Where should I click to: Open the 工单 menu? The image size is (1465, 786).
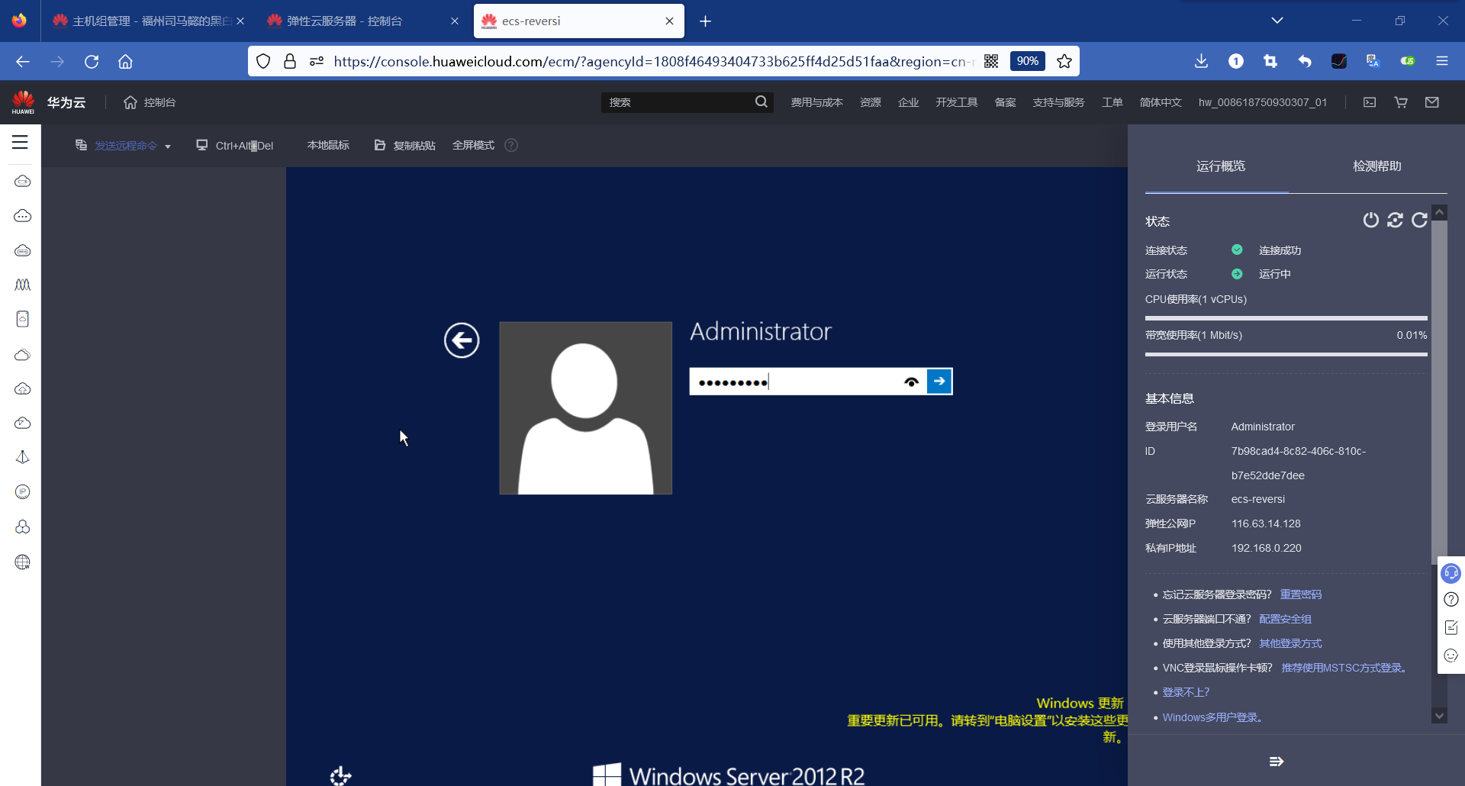pos(1112,102)
